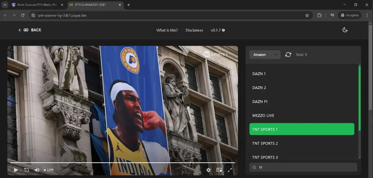
Task: Select DAZN F1 channel
Action: coord(302,102)
